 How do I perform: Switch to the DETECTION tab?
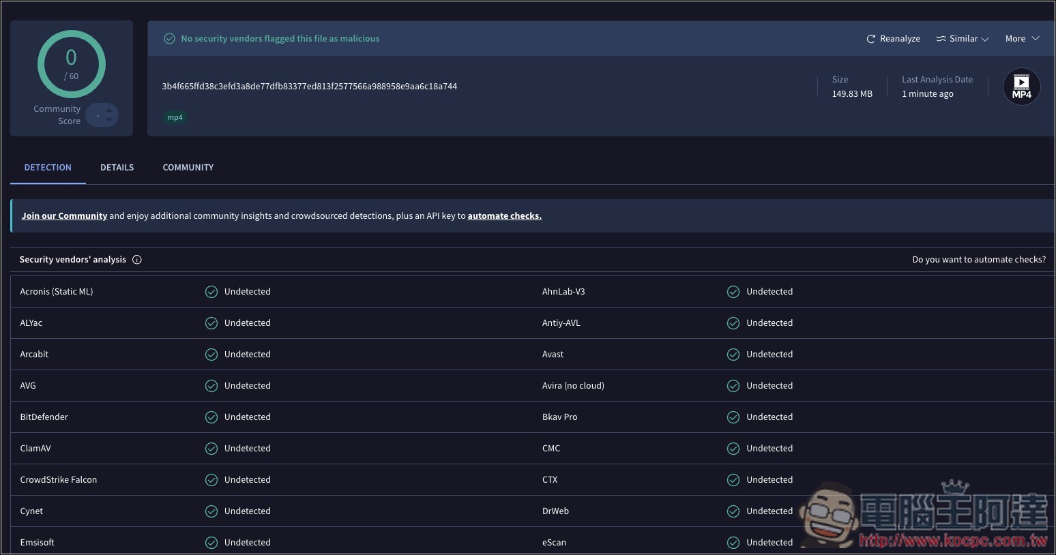pos(48,168)
